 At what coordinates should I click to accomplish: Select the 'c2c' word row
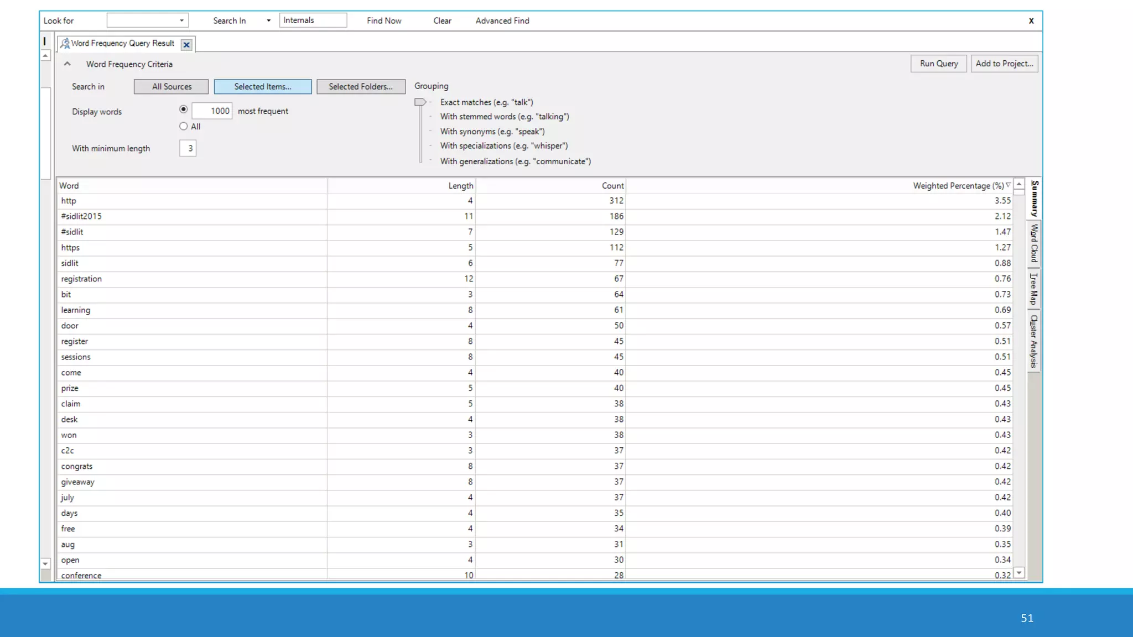pyautogui.click(x=535, y=451)
